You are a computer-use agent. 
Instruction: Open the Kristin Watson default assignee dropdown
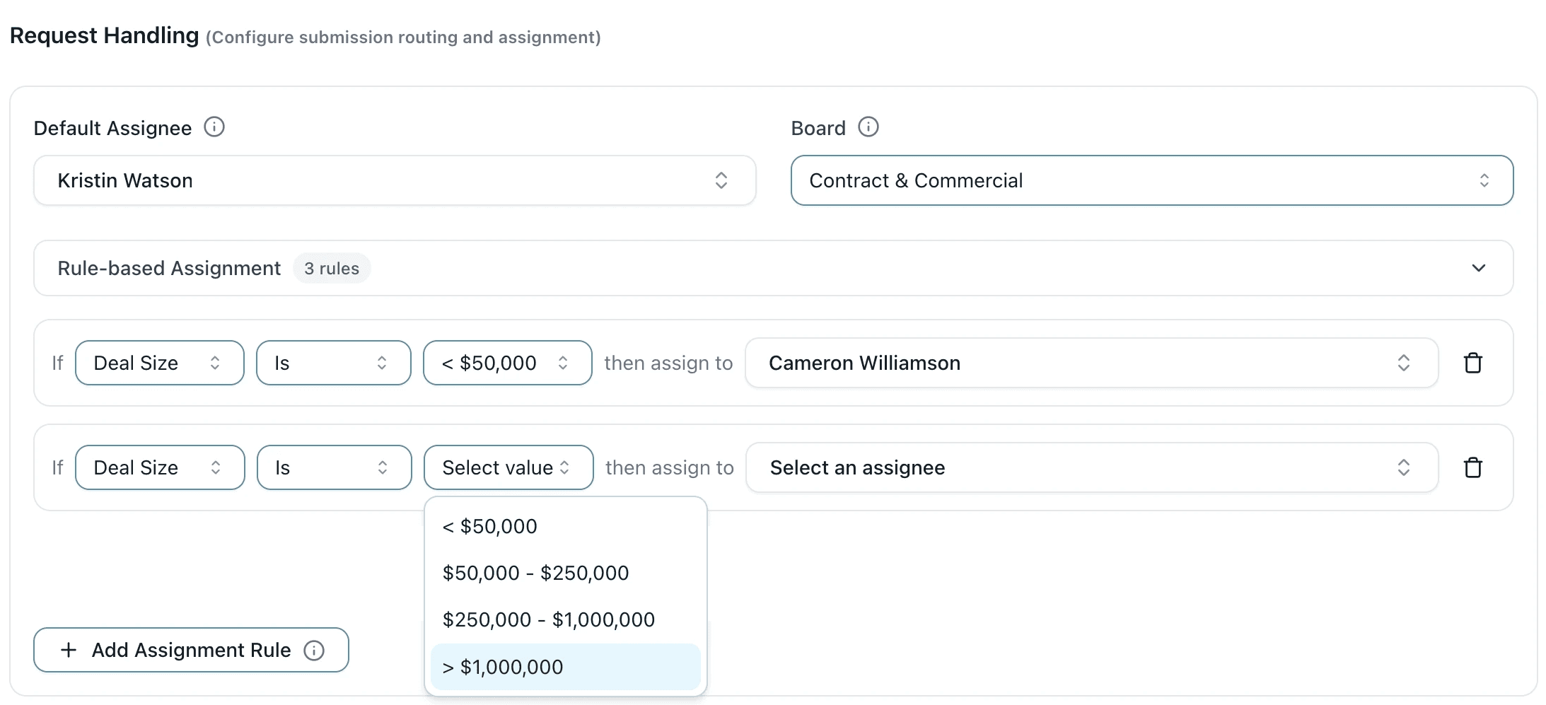point(395,180)
